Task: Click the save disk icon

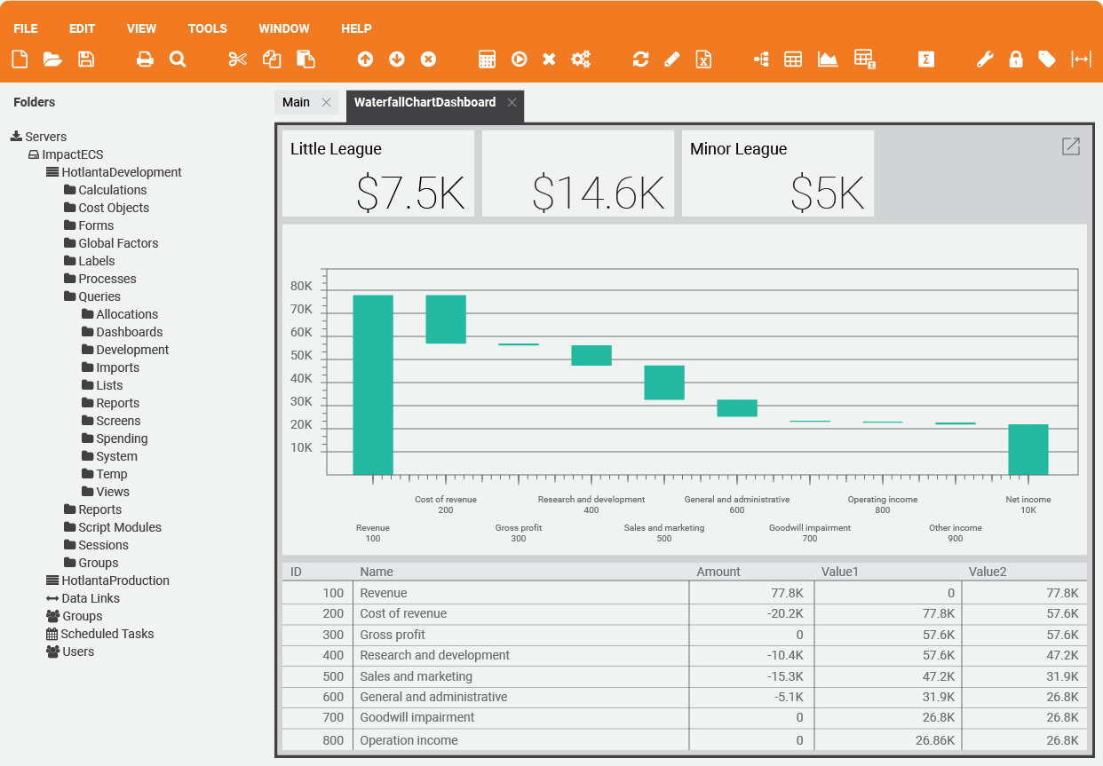Action: click(x=86, y=59)
